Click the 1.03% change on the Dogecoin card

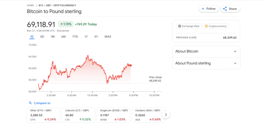point(120,120)
